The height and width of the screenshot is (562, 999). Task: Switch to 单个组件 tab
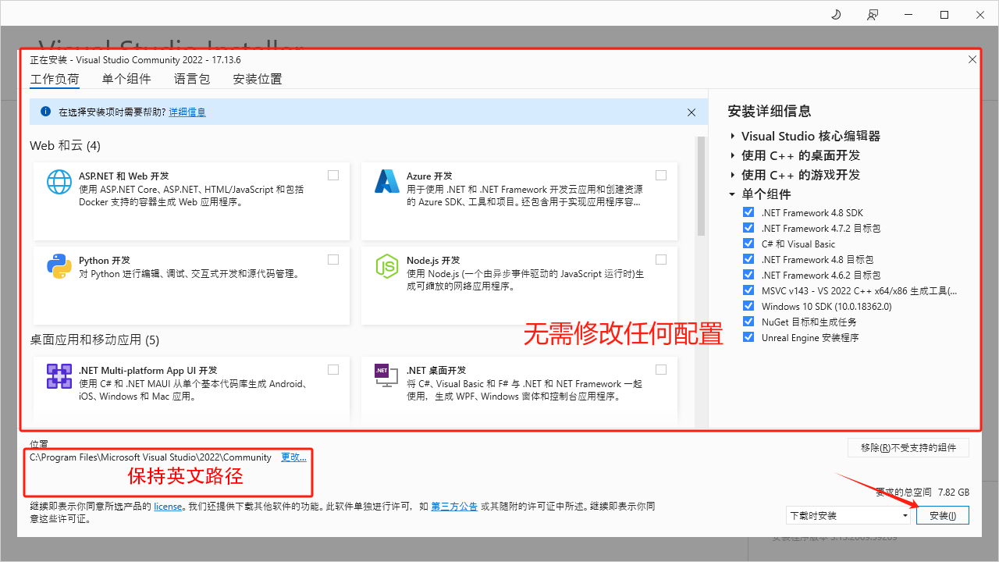(x=126, y=79)
